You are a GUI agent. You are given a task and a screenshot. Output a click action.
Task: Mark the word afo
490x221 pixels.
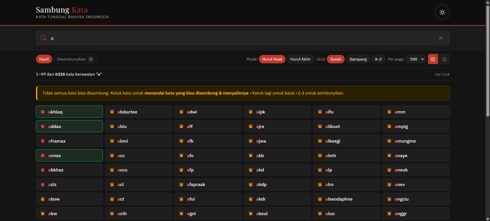coord(208,155)
